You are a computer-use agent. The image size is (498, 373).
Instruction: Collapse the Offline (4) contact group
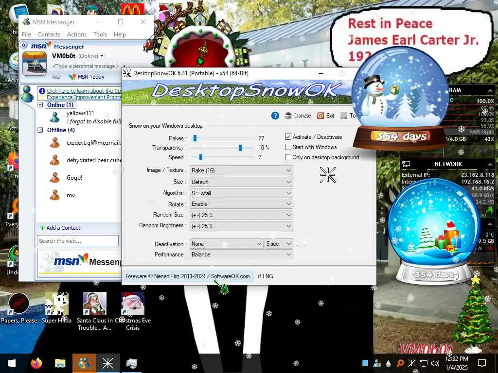[x=40, y=130]
